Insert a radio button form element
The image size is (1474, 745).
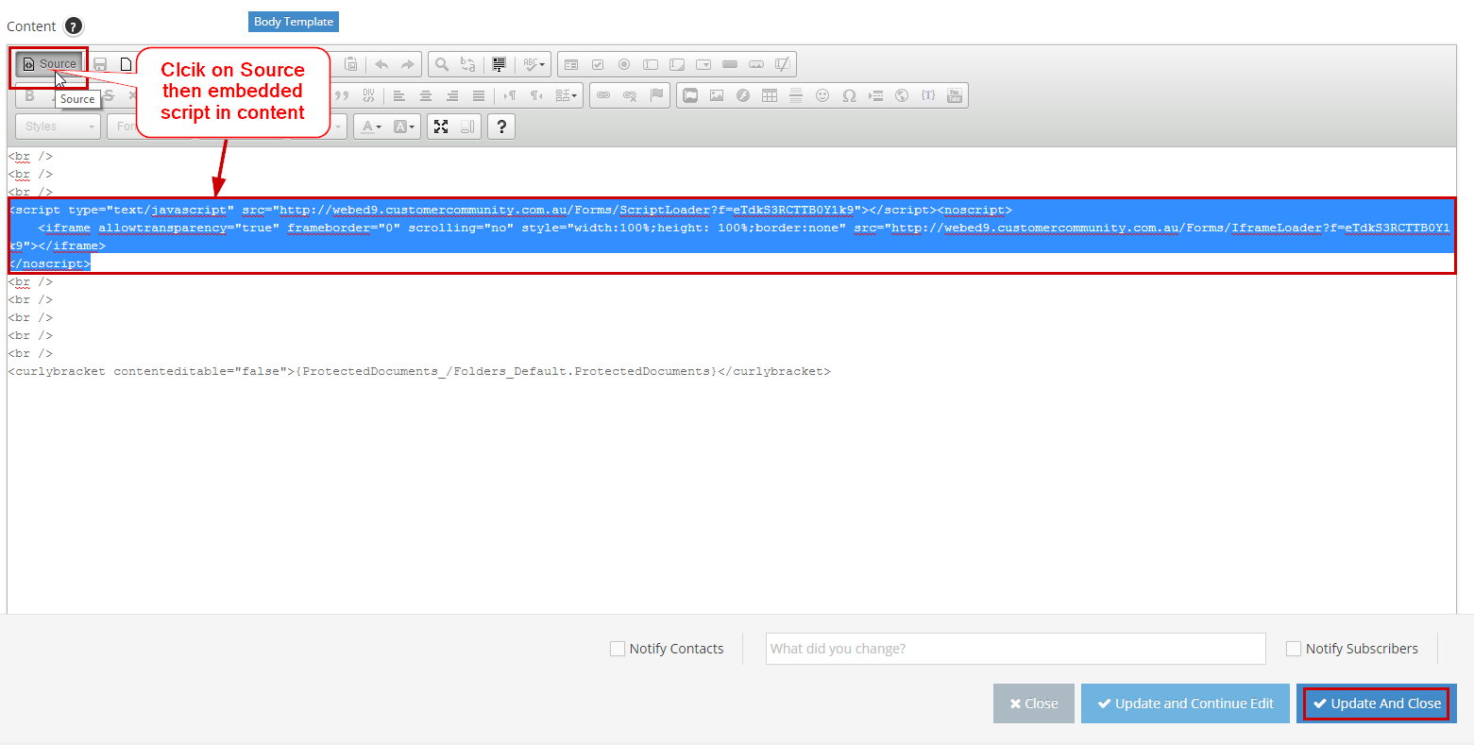click(x=624, y=64)
